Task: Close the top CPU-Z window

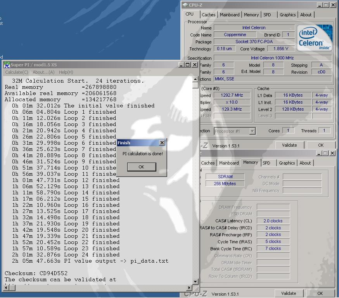Action: point(333,5)
